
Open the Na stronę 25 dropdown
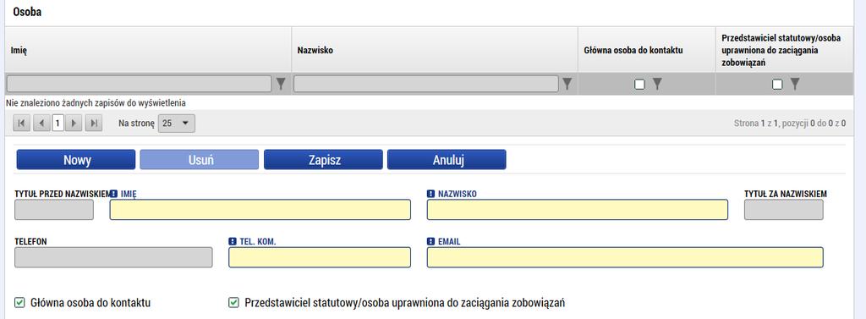pos(176,124)
